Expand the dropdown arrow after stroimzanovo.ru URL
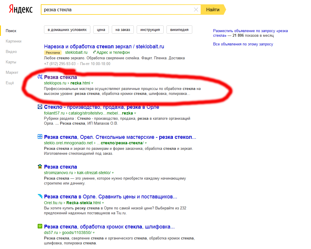 (113, 173)
